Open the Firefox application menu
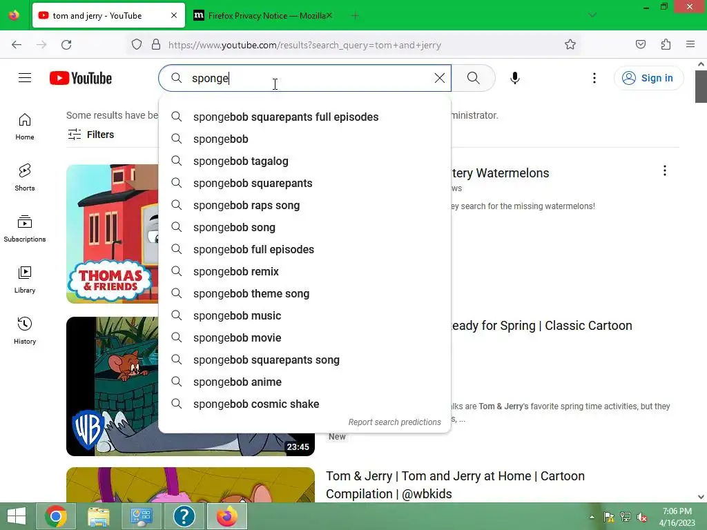The image size is (707, 530). 690,45
